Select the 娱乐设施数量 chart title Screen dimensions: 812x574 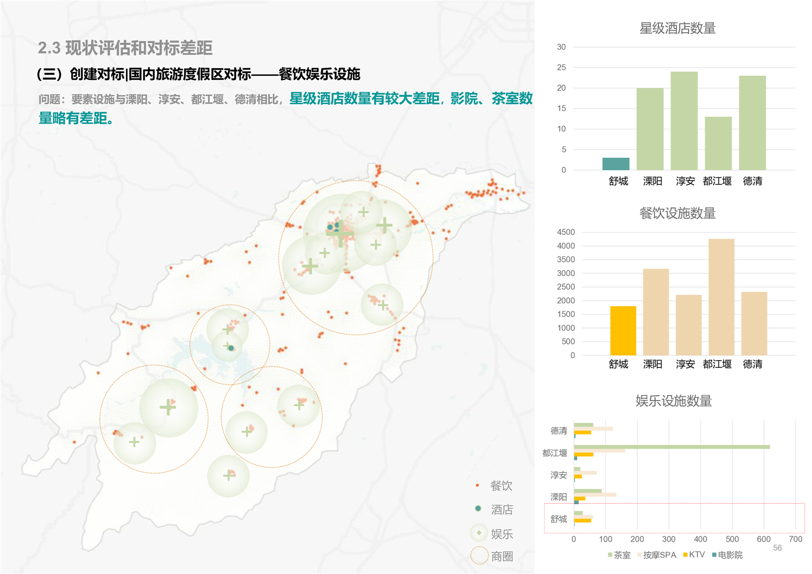673,401
